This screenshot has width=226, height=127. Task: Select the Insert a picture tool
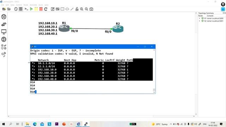[58, 9]
